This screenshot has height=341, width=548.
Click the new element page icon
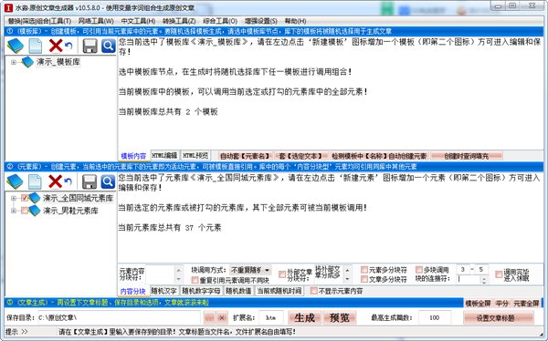coord(35,181)
